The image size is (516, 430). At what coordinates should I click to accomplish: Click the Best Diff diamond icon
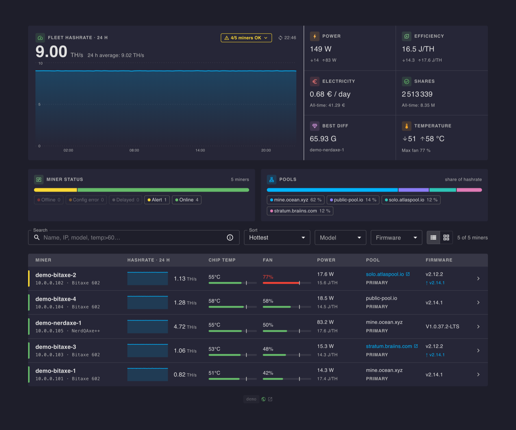(315, 126)
